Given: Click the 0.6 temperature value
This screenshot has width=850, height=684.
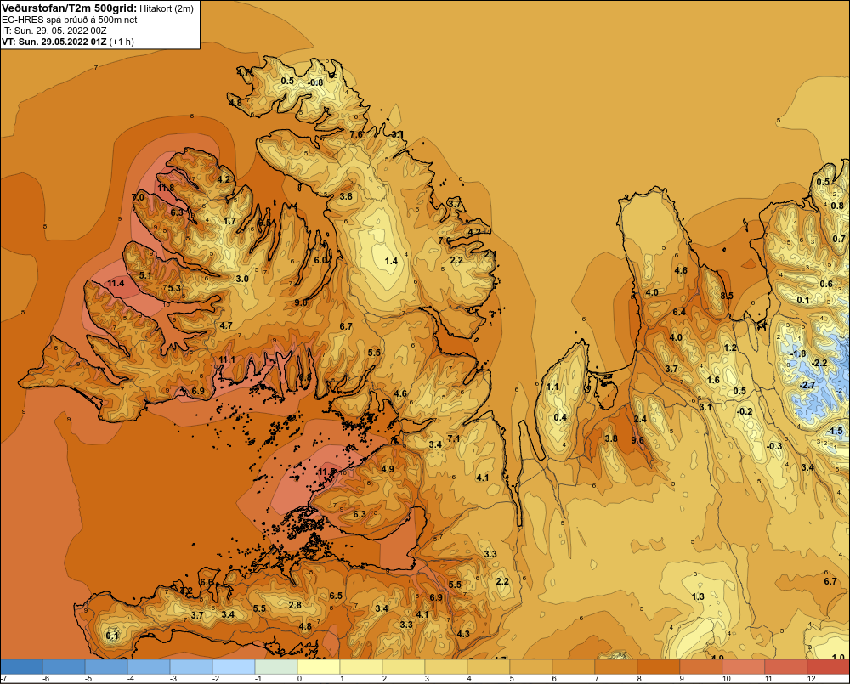Looking at the screenshot, I should (825, 284).
